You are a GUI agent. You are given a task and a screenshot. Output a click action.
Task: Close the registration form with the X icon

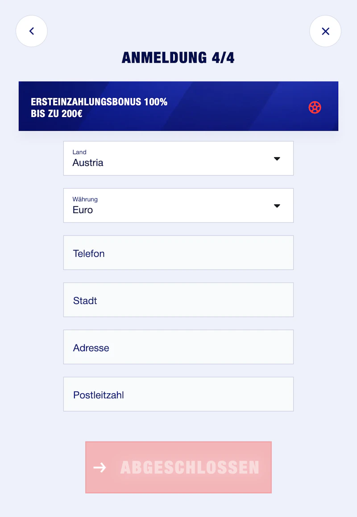pyautogui.click(x=325, y=31)
